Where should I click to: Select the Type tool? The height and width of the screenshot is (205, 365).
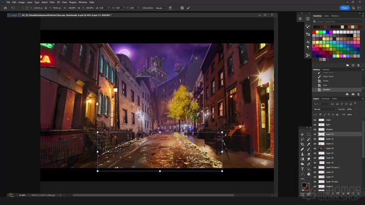(302, 169)
